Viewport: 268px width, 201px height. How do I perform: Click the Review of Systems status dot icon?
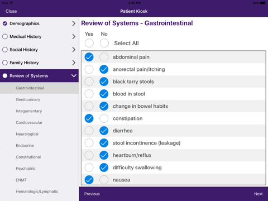tap(5, 76)
